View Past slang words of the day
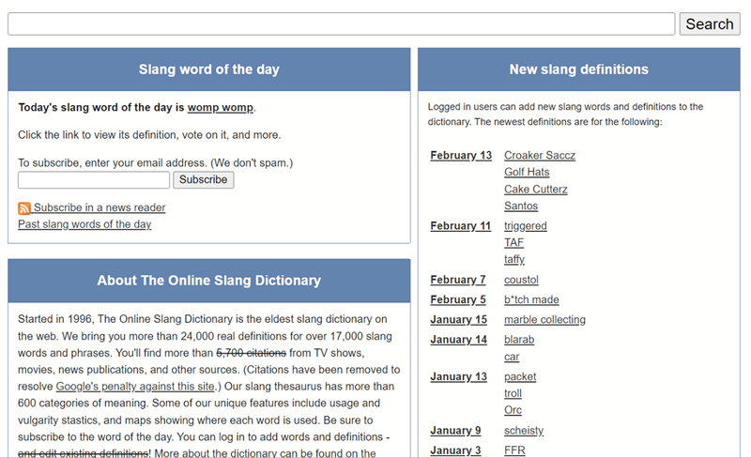Viewport: 751px width, 458px height. point(84,224)
